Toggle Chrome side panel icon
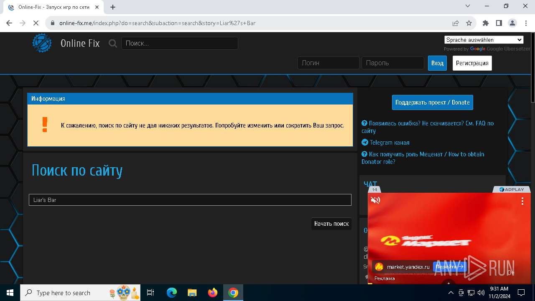The height and width of the screenshot is (301, 535). click(x=499, y=23)
